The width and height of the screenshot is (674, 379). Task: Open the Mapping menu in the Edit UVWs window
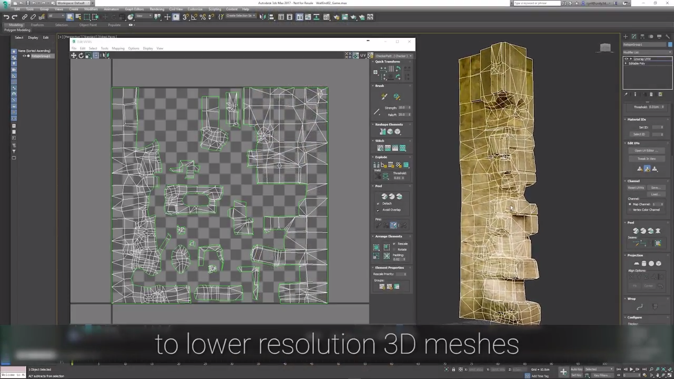(x=117, y=48)
